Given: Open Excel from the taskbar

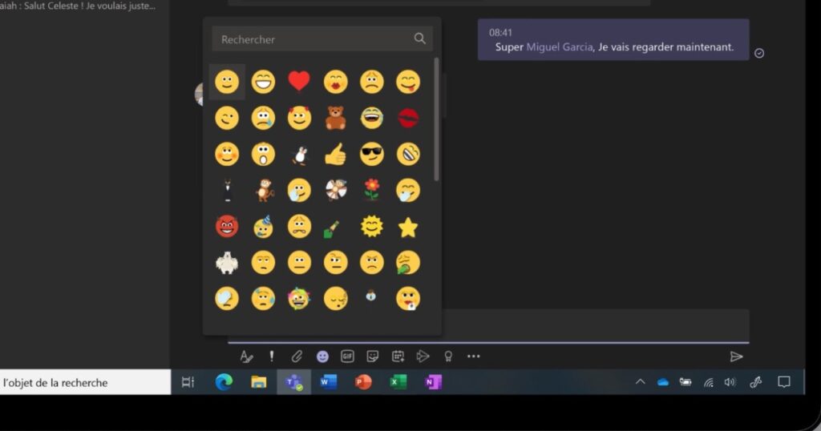Looking at the screenshot, I should pos(398,382).
